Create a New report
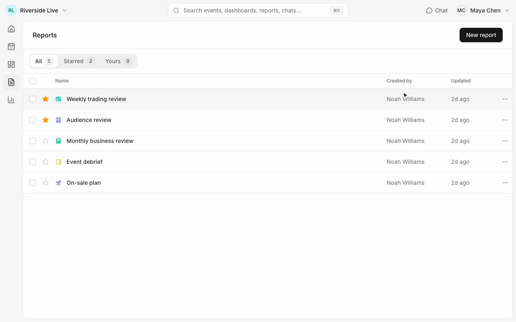 point(481,35)
